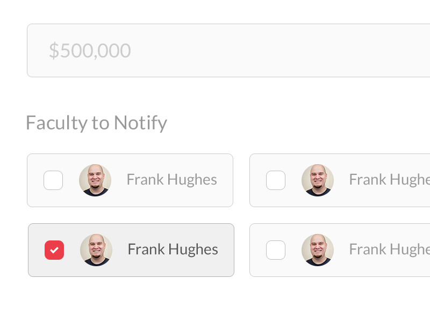Click the avatar photo in the highlighted selected card
Viewport: 430px width, 322px height.
tap(96, 250)
